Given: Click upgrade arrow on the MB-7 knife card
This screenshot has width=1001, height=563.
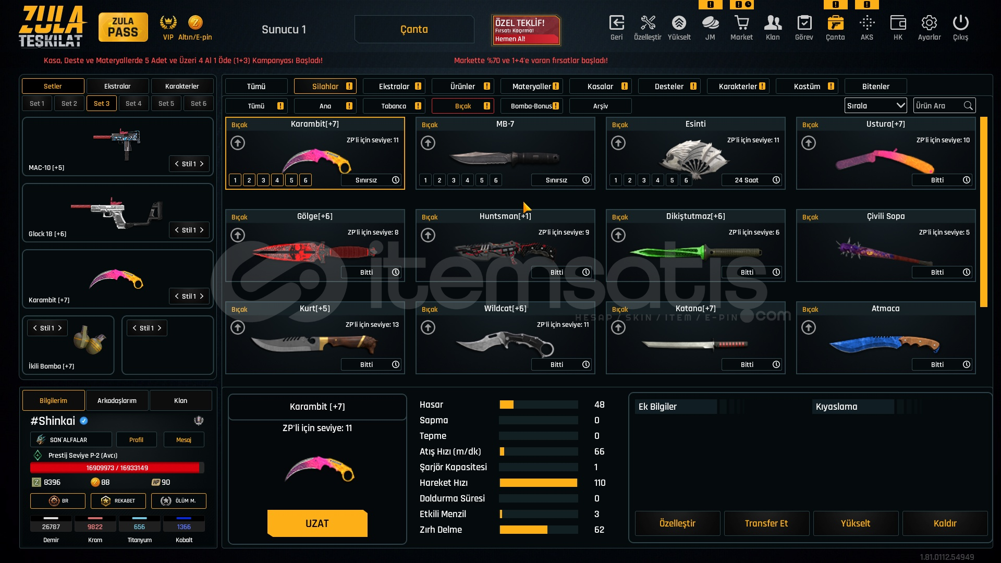Looking at the screenshot, I should [x=428, y=143].
